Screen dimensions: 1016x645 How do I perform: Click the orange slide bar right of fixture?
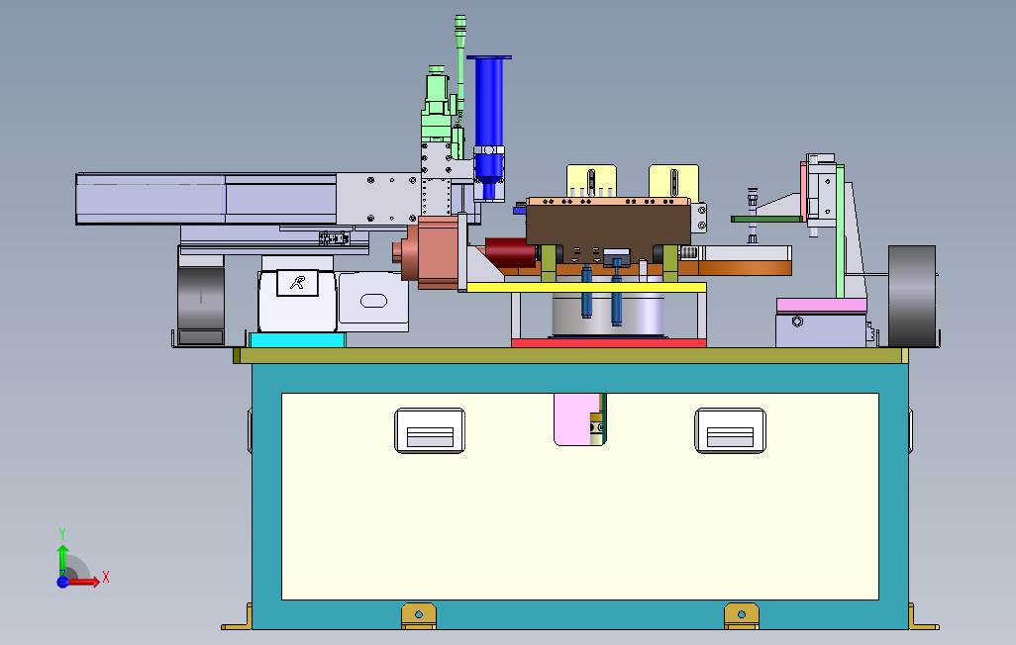745,267
